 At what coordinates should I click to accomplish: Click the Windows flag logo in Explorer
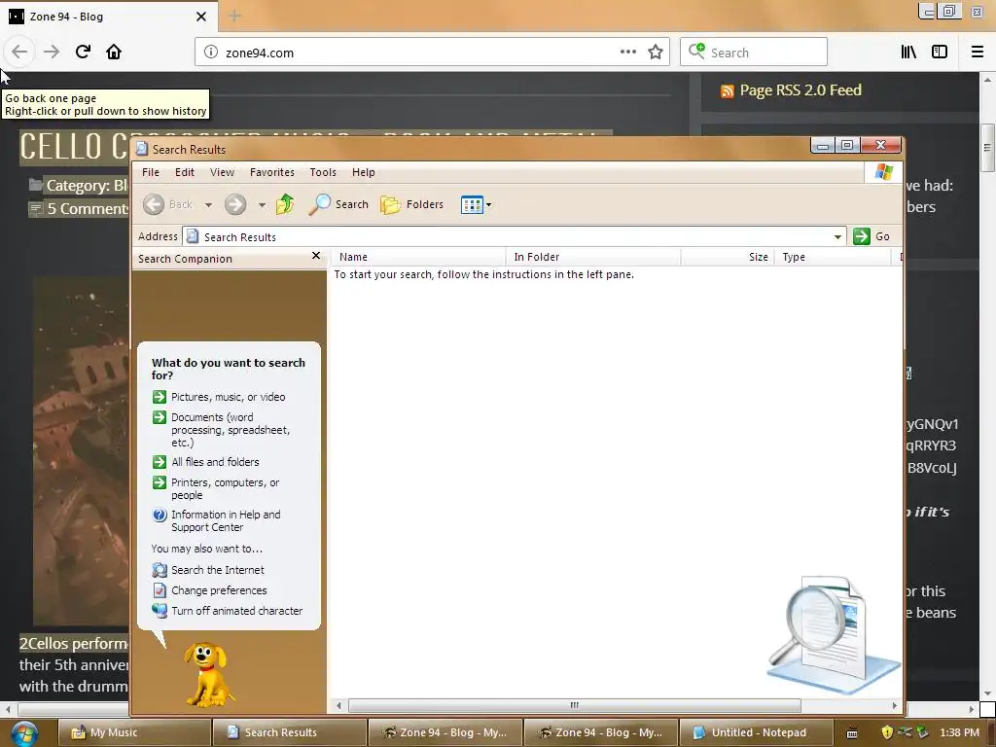pos(883,171)
